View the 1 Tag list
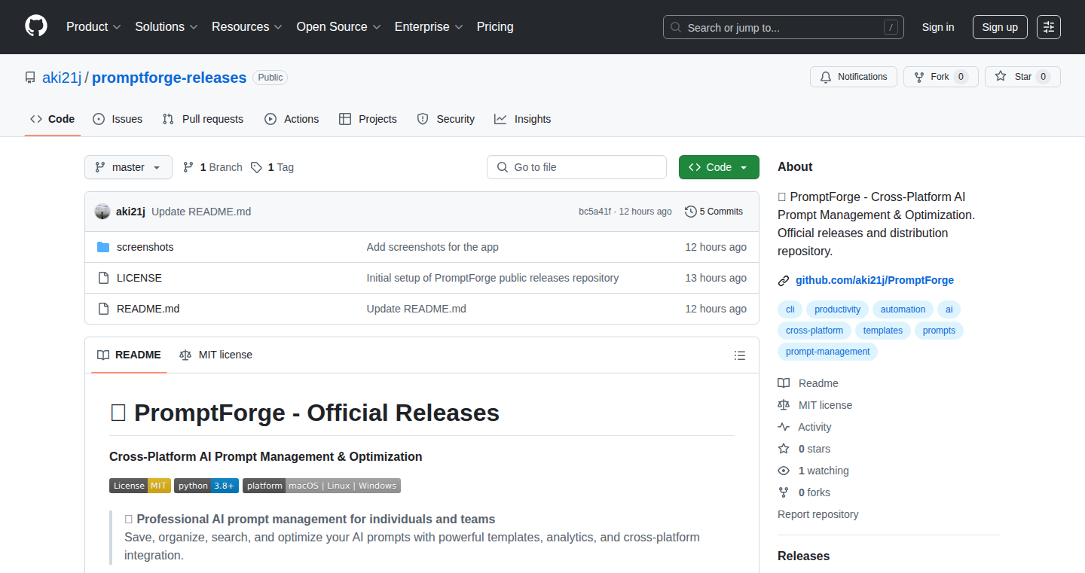 coord(272,167)
